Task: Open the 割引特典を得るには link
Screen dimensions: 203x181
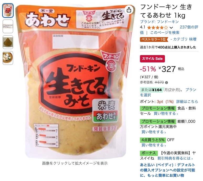Action: pyautogui.click(x=175, y=158)
